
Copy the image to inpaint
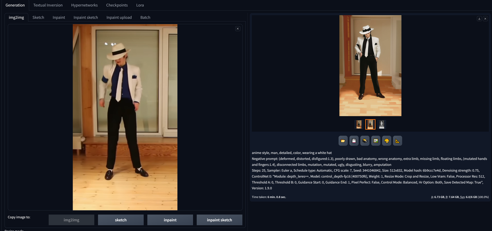(170, 220)
